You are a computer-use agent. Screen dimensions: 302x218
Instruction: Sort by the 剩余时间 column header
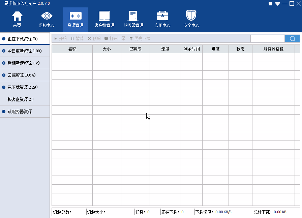tap(191, 49)
